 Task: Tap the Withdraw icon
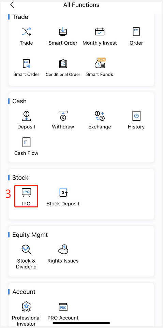click(63, 116)
